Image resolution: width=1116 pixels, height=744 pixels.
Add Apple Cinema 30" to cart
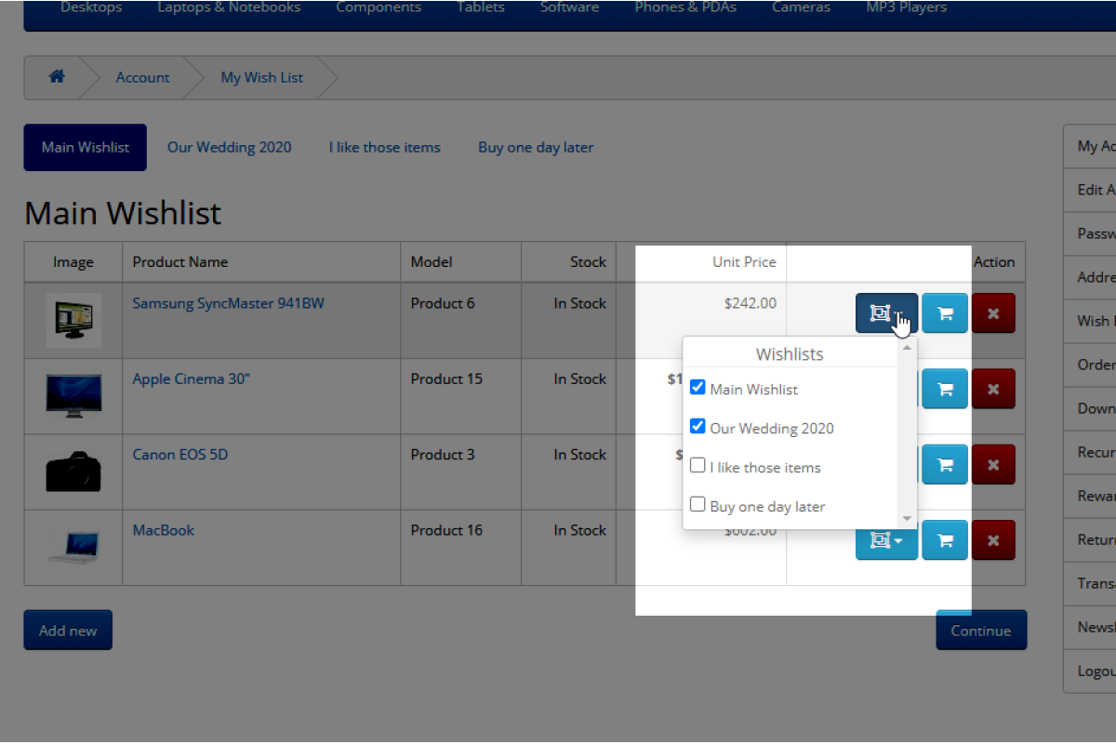[945, 389]
